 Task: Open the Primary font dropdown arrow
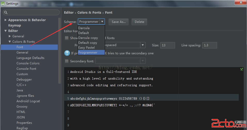[143, 45]
